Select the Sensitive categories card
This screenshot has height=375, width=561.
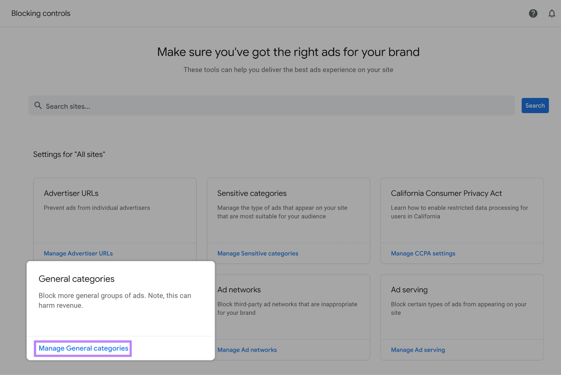point(288,210)
